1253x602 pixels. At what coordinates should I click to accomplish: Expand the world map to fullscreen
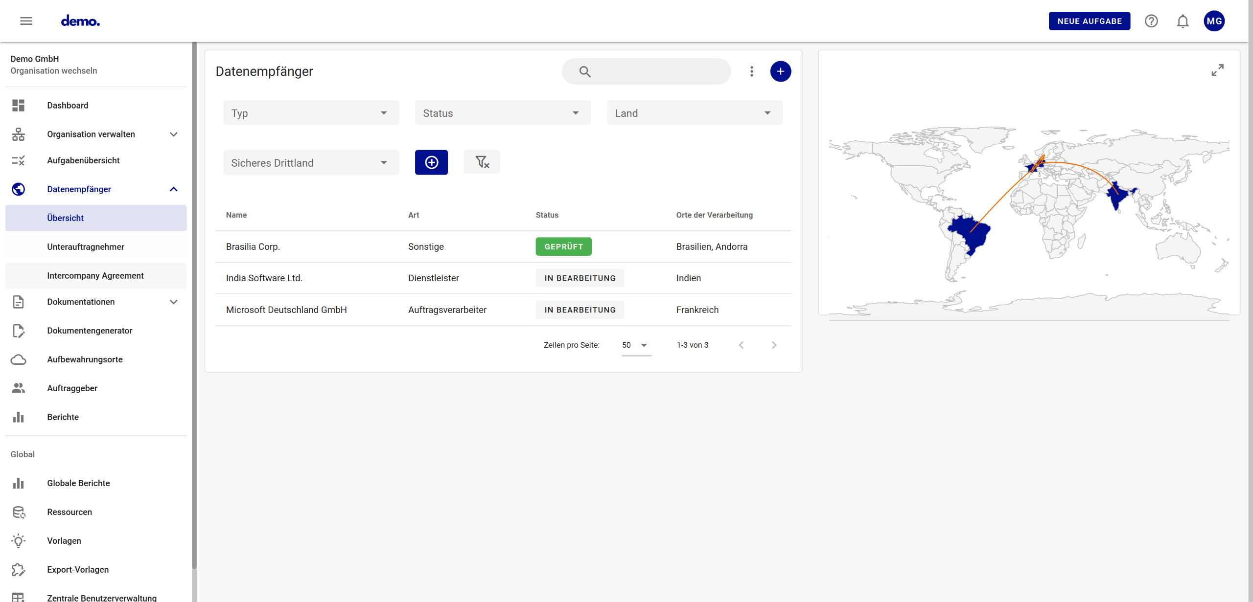tap(1217, 70)
